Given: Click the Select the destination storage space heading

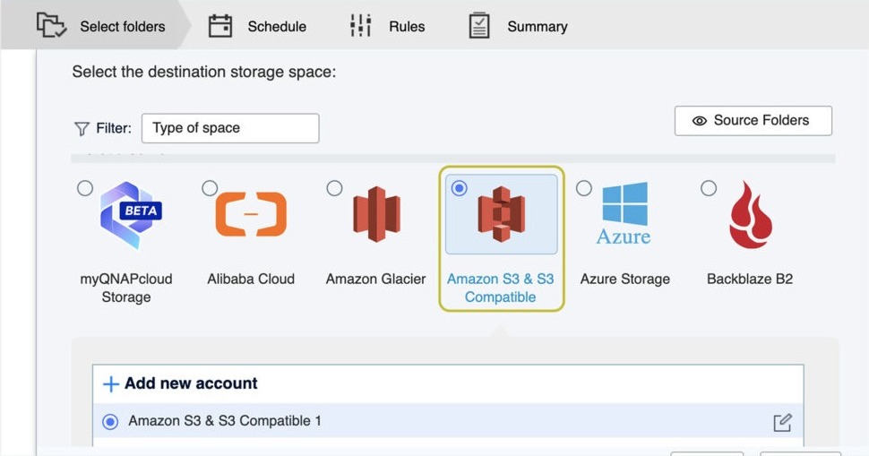Looking at the screenshot, I should [x=204, y=72].
